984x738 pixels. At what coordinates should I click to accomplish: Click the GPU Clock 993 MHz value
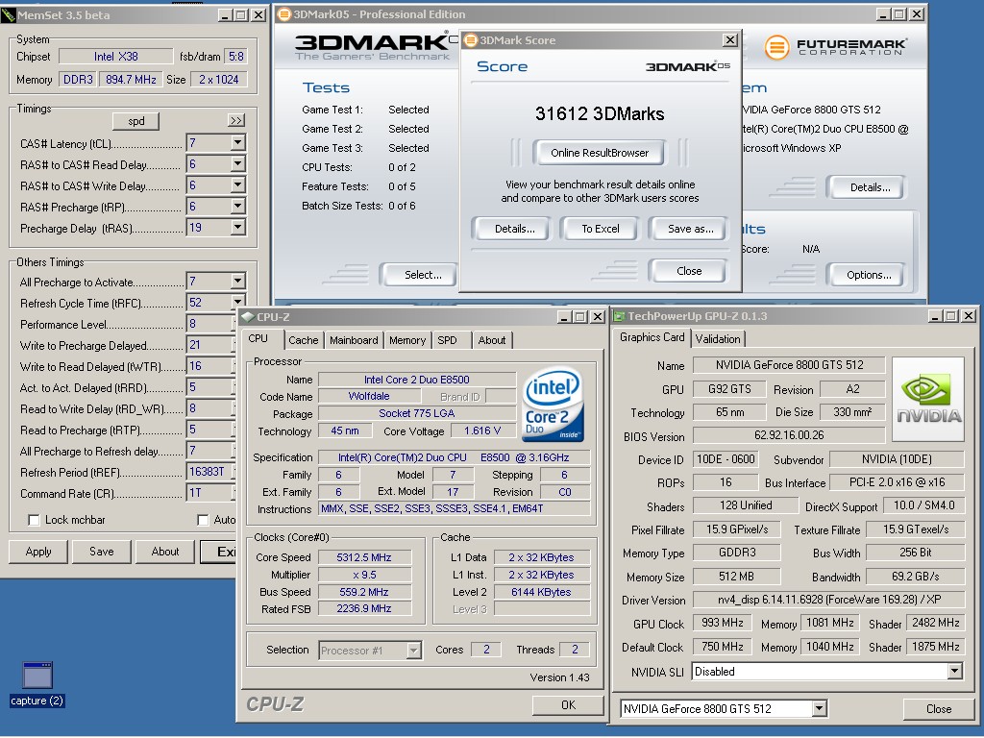click(723, 623)
